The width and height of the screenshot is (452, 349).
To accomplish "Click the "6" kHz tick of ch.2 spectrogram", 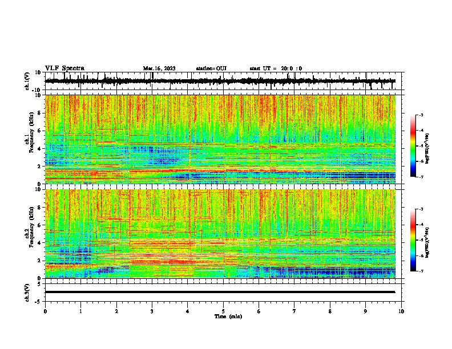I will (x=39, y=225).
